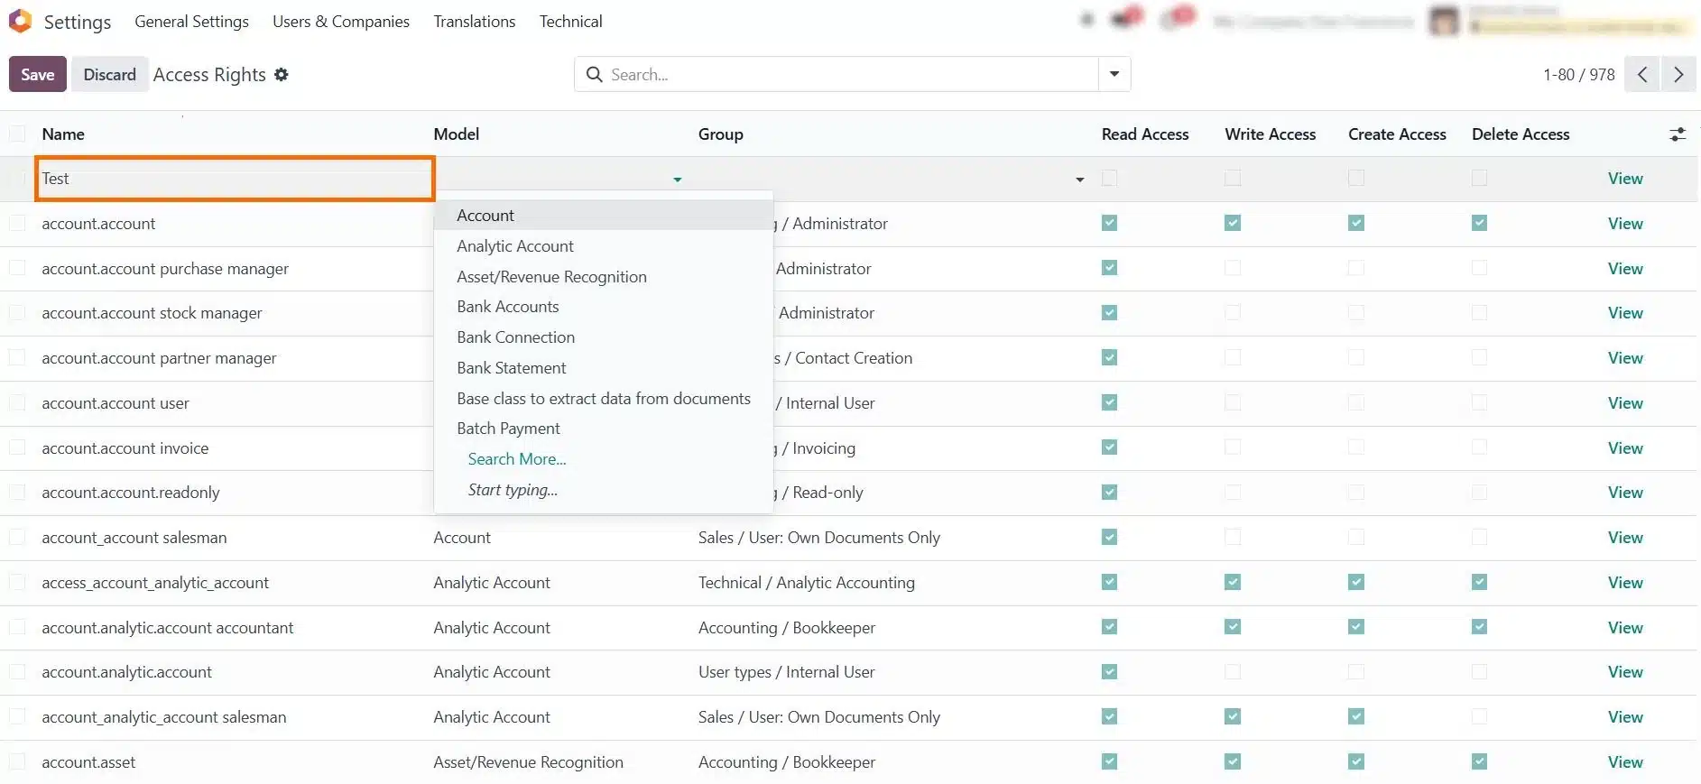Click the Odoo Settings app logo
Screen dimensions: 1701x784
point(20,21)
